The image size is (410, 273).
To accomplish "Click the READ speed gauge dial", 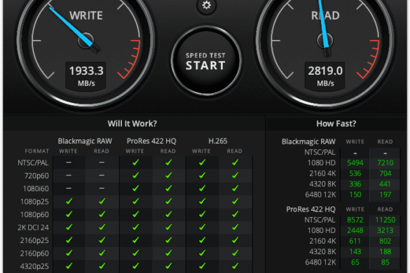I will 325,41.
